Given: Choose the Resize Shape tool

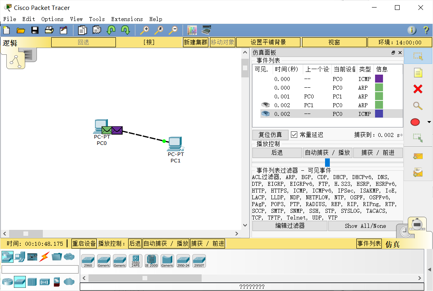Looking at the screenshot, I should point(418,138).
